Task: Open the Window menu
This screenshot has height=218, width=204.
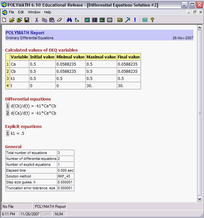Action: tap(34, 12)
